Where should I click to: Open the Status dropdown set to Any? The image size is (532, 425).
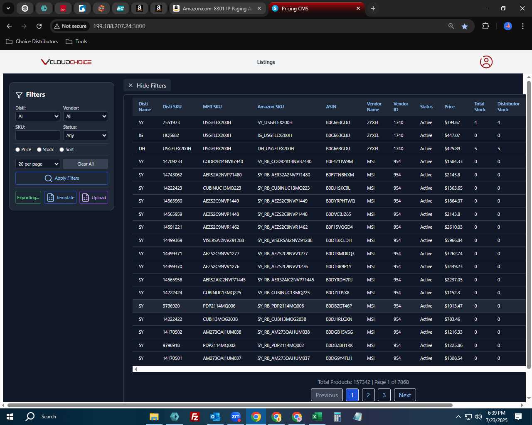(x=86, y=135)
